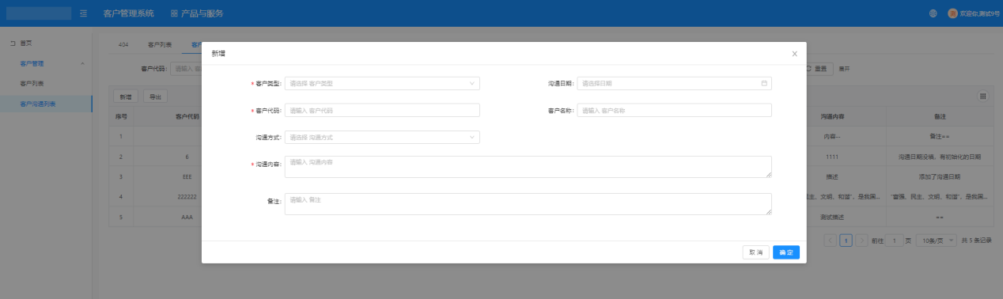
Task: Click the 展开 link to expand filters
Action: point(844,69)
